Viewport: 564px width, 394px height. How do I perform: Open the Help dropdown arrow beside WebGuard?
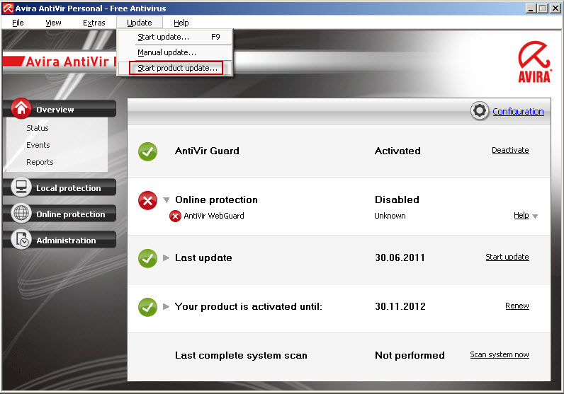click(x=535, y=216)
